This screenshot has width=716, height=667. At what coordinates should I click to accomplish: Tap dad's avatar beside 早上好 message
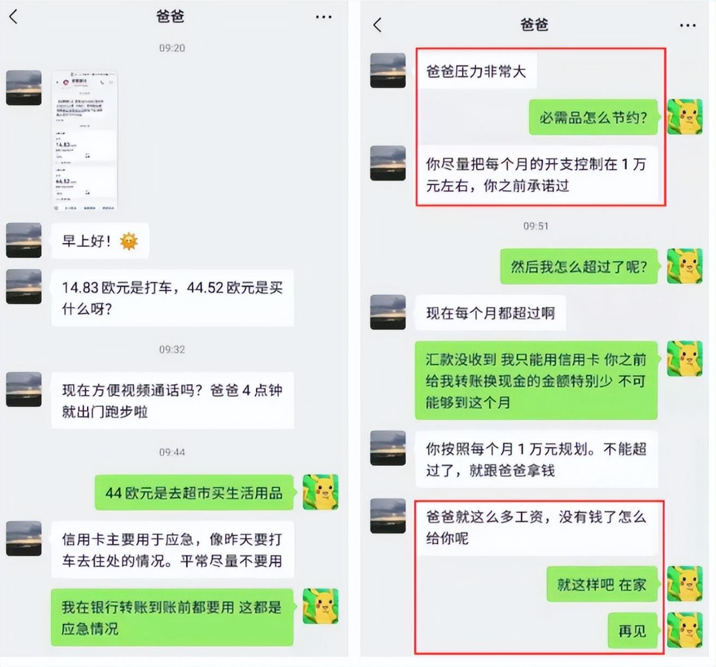(x=23, y=240)
